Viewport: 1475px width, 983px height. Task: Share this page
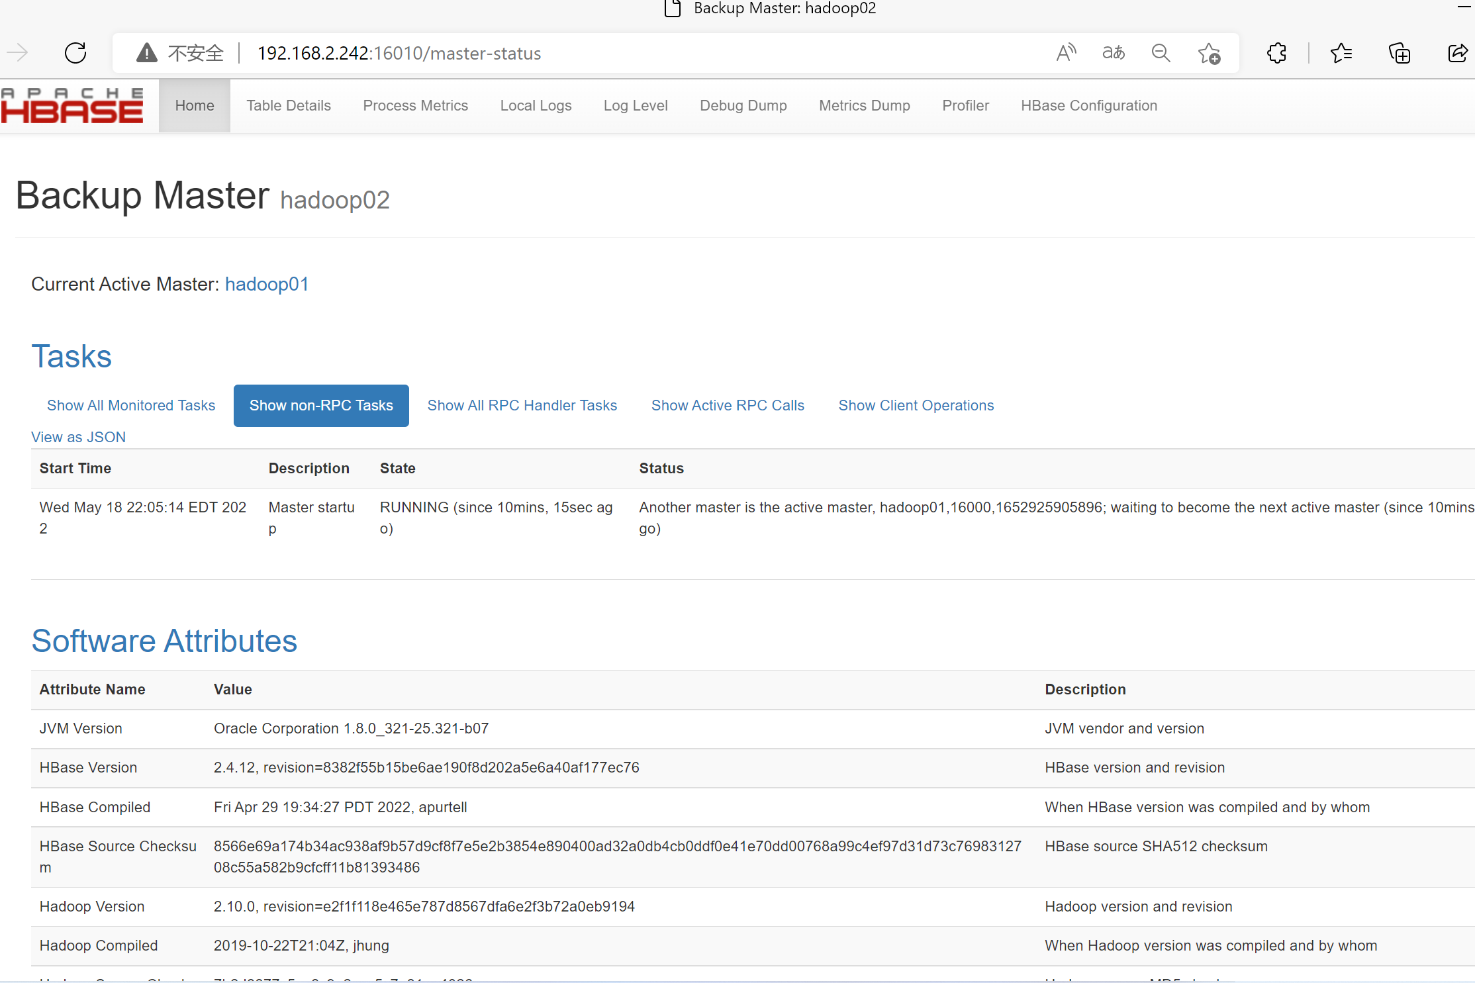[x=1458, y=53]
